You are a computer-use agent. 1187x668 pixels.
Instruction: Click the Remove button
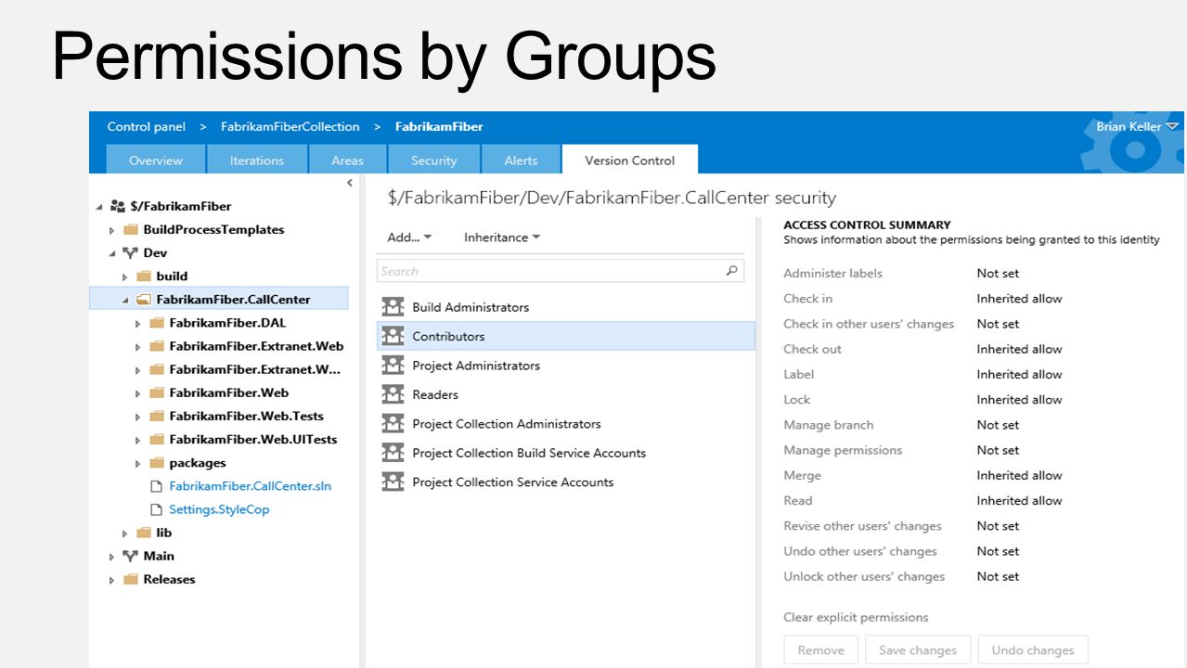coord(821,649)
